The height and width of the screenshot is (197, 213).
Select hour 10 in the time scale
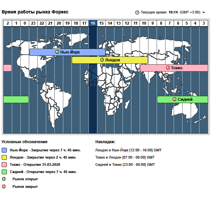point(144,23)
